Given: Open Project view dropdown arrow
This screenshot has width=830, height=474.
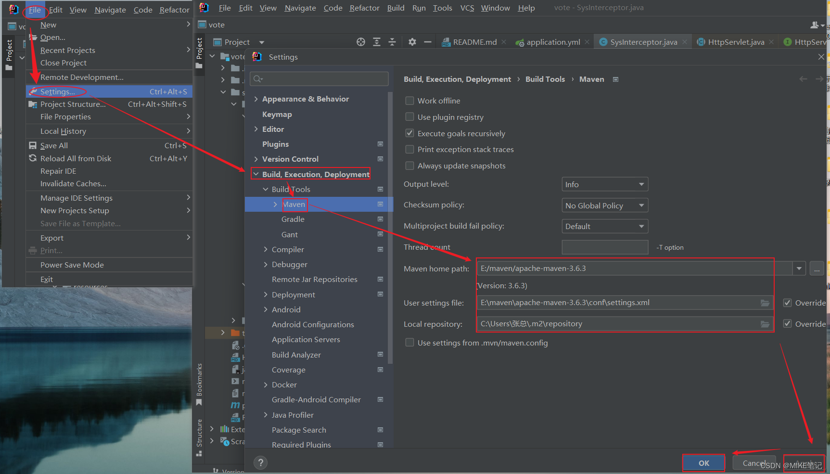Looking at the screenshot, I should pos(262,42).
